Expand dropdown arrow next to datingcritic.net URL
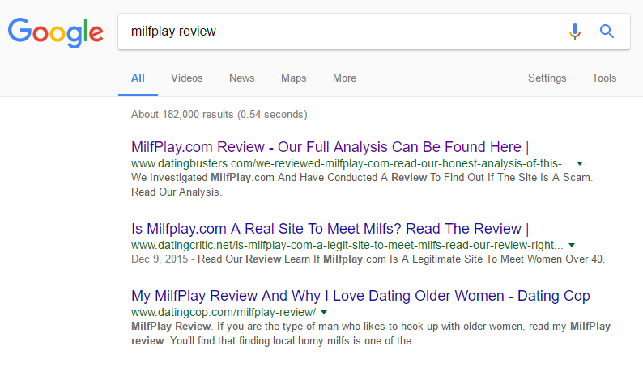643x371 pixels. click(572, 245)
